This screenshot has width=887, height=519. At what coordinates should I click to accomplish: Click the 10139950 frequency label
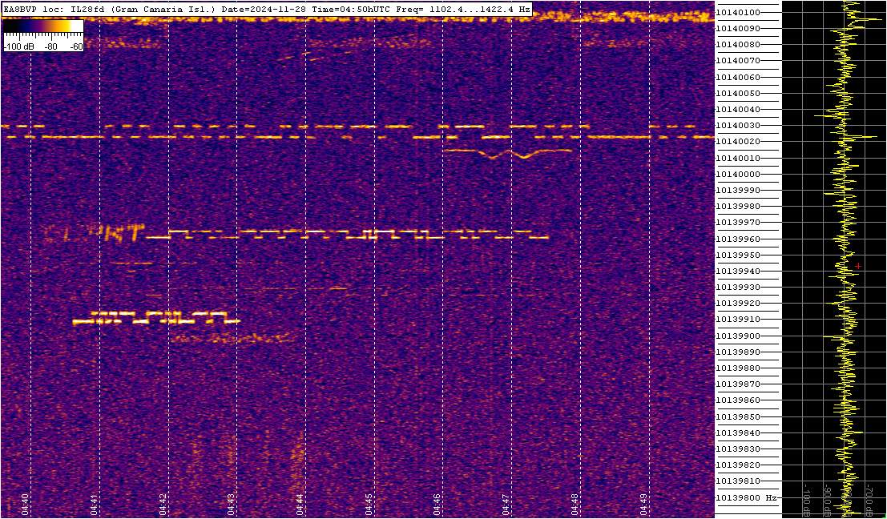(738, 255)
